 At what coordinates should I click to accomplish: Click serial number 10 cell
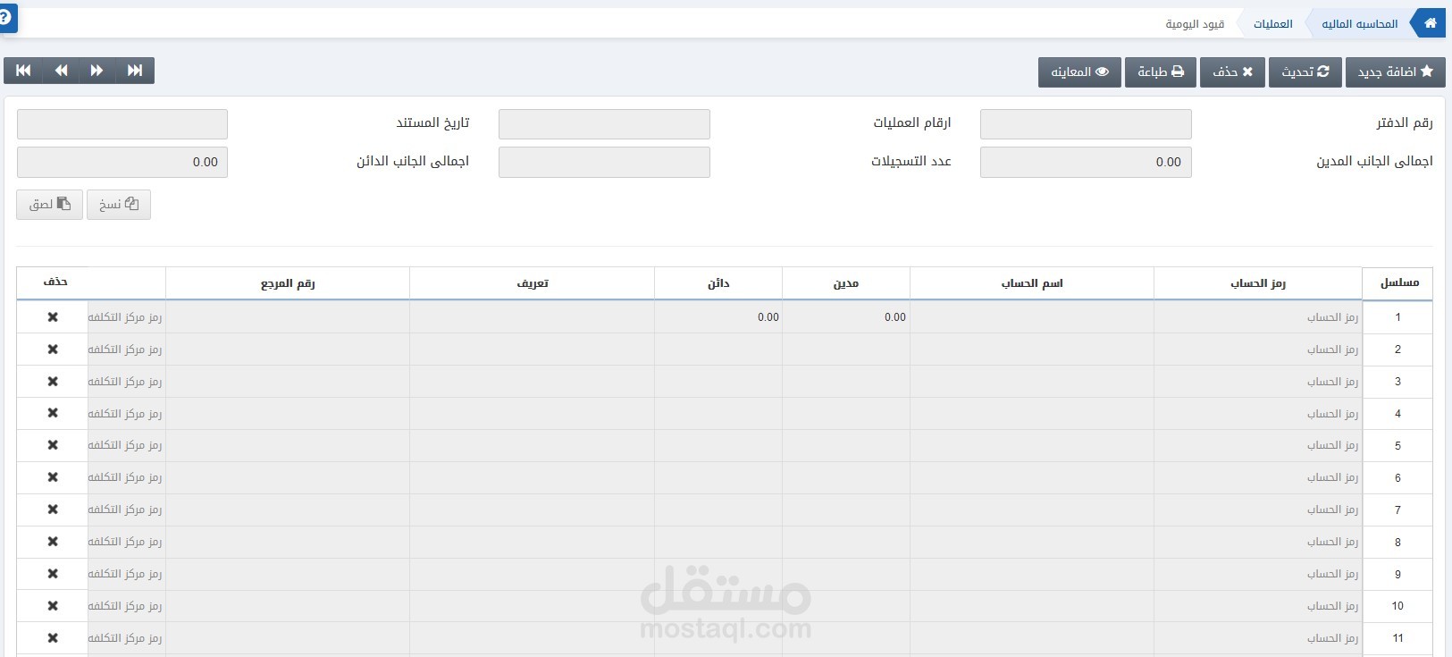[1397, 606]
